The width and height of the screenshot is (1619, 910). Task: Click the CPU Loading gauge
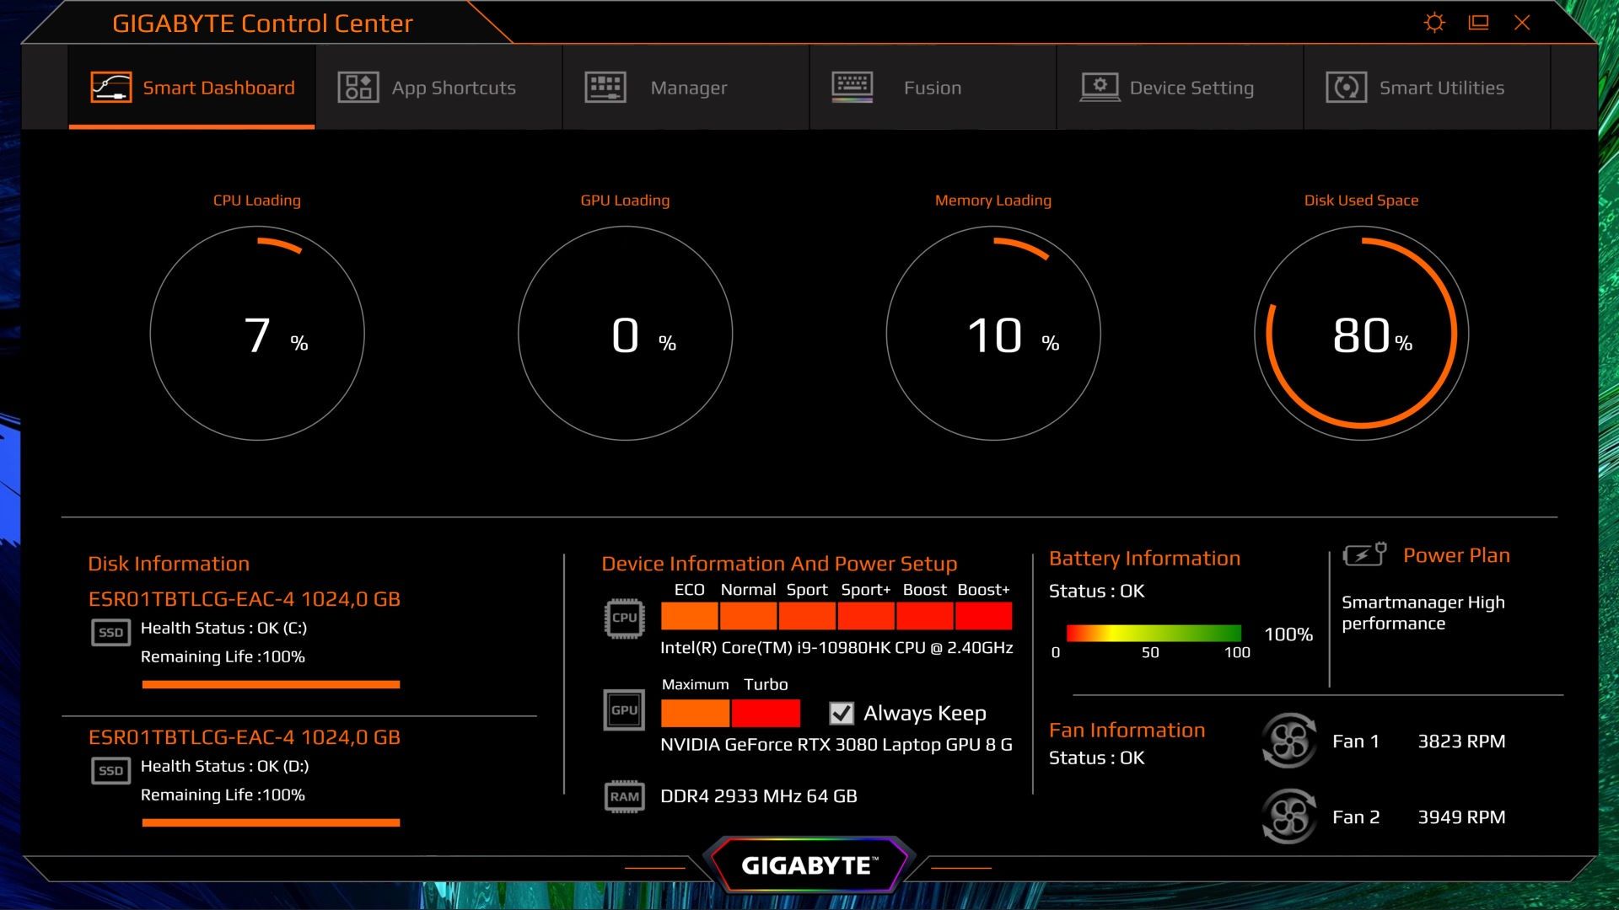tap(257, 334)
